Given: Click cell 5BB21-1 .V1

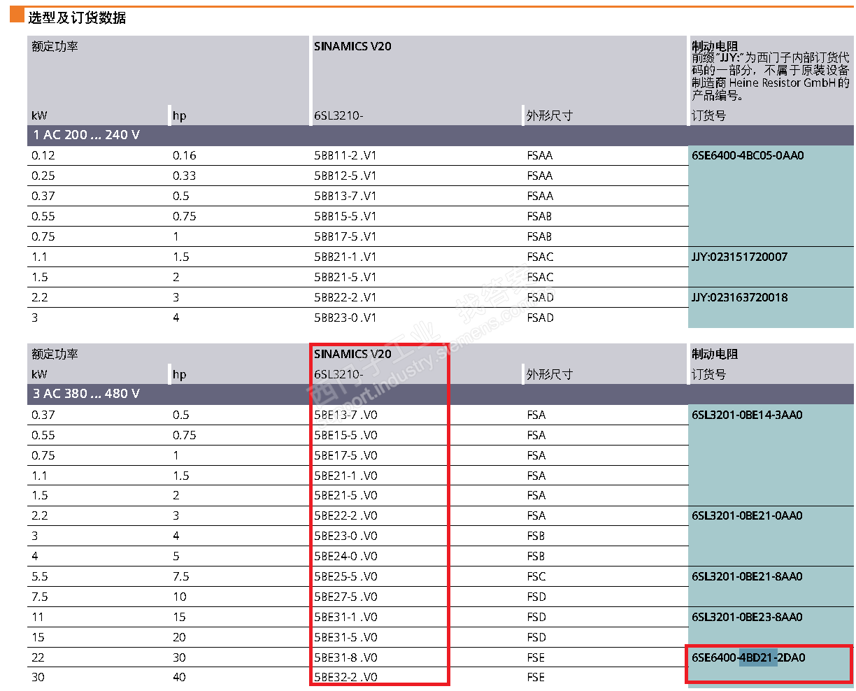Looking at the screenshot, I should [345, 257].
